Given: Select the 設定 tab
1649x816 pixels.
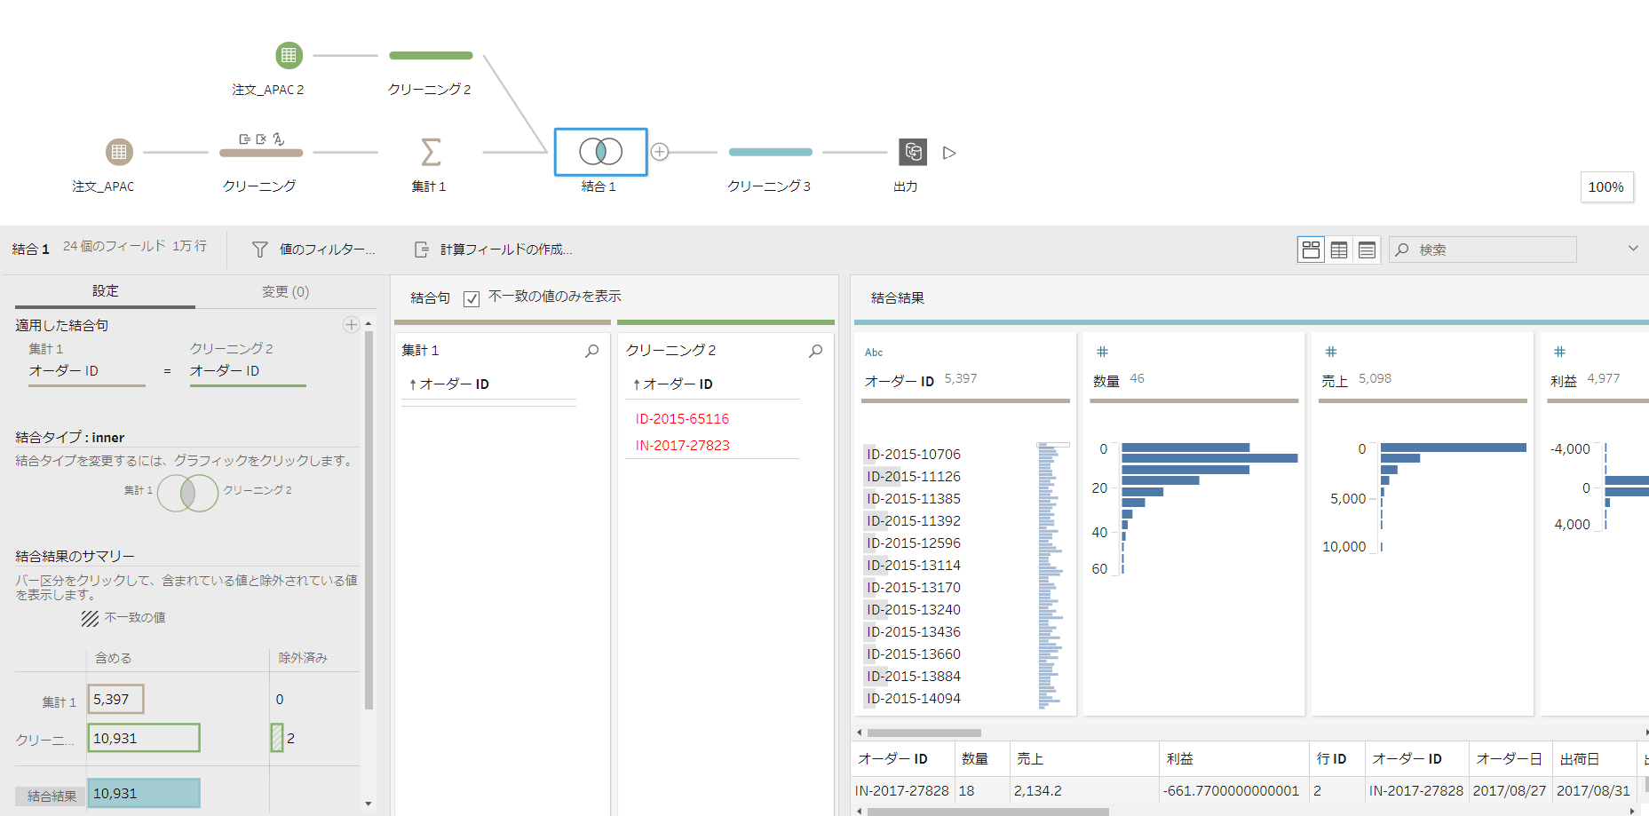Looking at the screenshot, I should tap(106, 290).
